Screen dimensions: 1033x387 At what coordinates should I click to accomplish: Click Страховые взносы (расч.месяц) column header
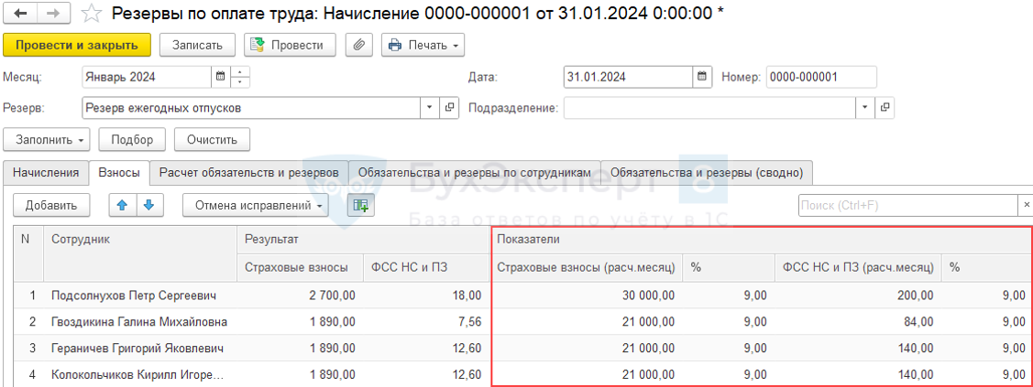point(587,267)
